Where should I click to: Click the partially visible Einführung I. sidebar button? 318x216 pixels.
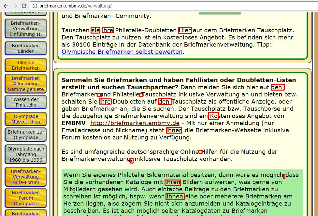[x=26, y=14]
